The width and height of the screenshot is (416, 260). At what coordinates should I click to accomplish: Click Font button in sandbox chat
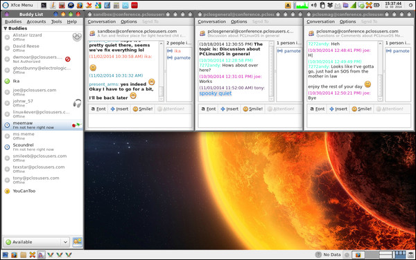pyautogui.click(x=98, y=109)
